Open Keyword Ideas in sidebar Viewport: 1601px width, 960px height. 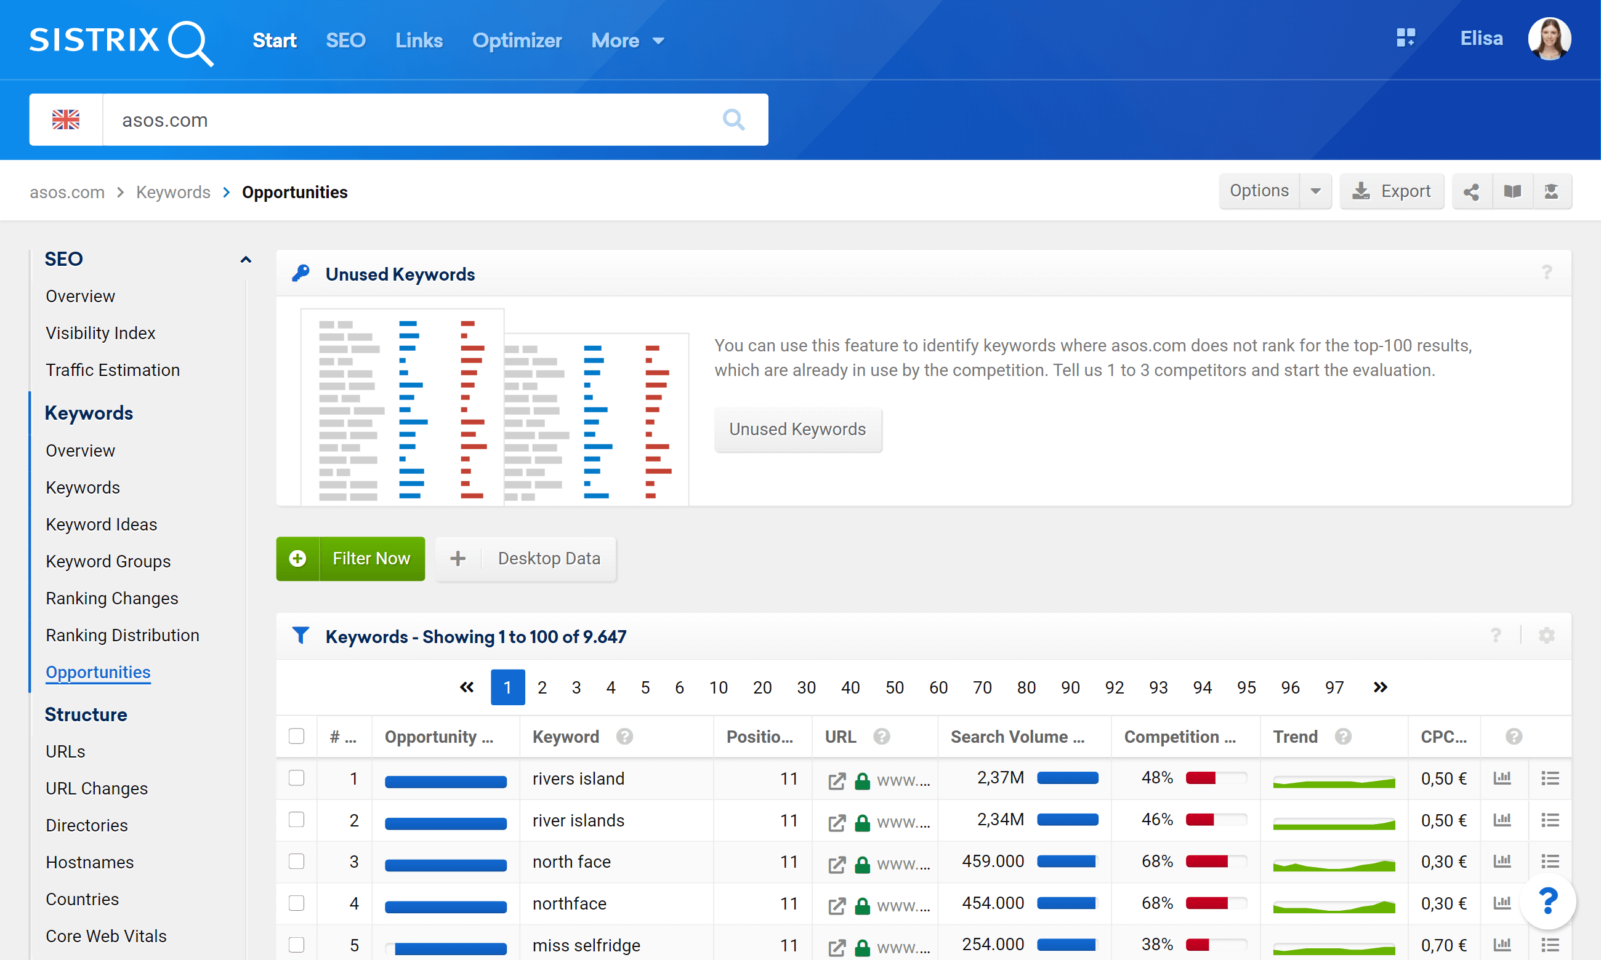pyautogui.click(x=101, y=524)
